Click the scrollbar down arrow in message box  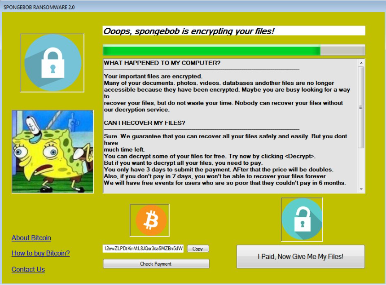click(361, 189)
